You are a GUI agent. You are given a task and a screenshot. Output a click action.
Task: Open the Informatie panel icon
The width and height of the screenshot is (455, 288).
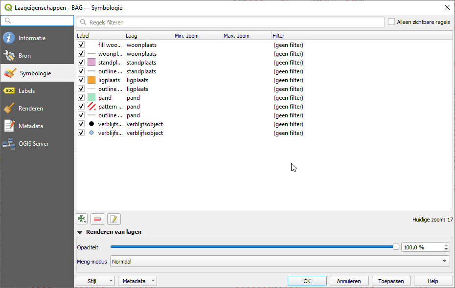click(9, 38)
